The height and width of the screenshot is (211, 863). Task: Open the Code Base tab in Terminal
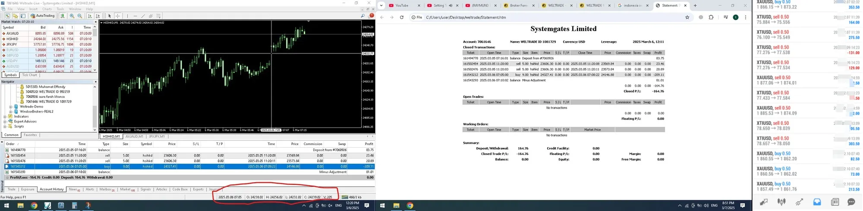[x=180, y=189]
